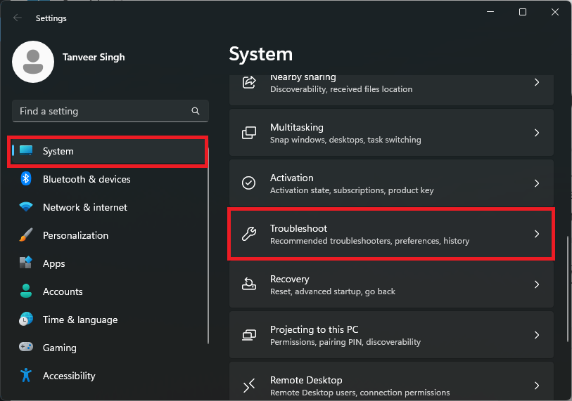Screen dimensions: 572x401
Task: Open Recovery via its right chevron
Action: coord(537,284)
